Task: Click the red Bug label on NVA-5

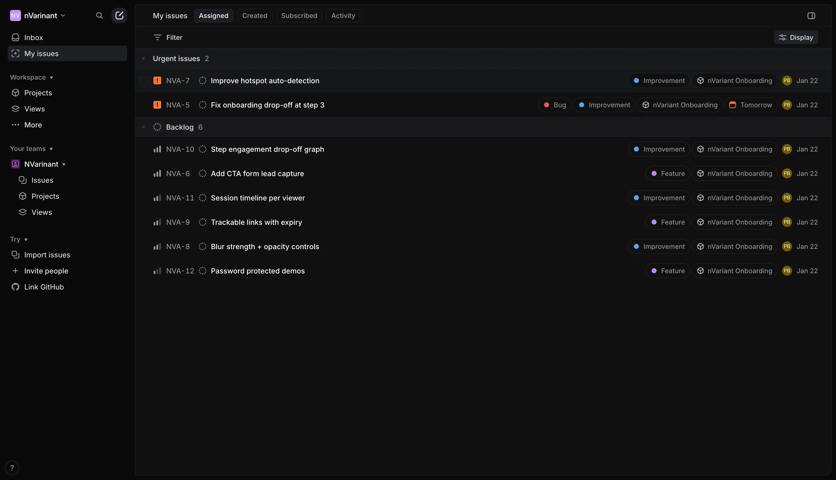Action: tap(554, 105)
